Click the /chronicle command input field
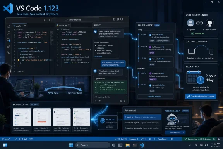Viewport: 223px width, 149px height. tap(142, 111)
